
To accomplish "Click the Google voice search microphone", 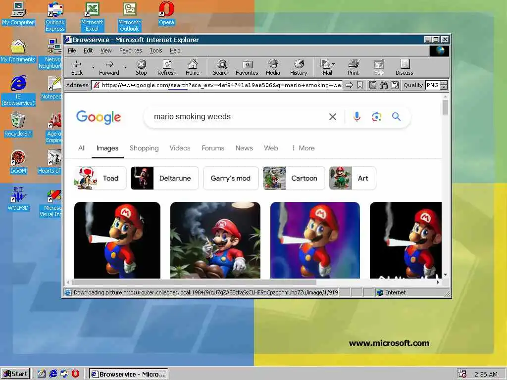I will [x=357, y=117].
